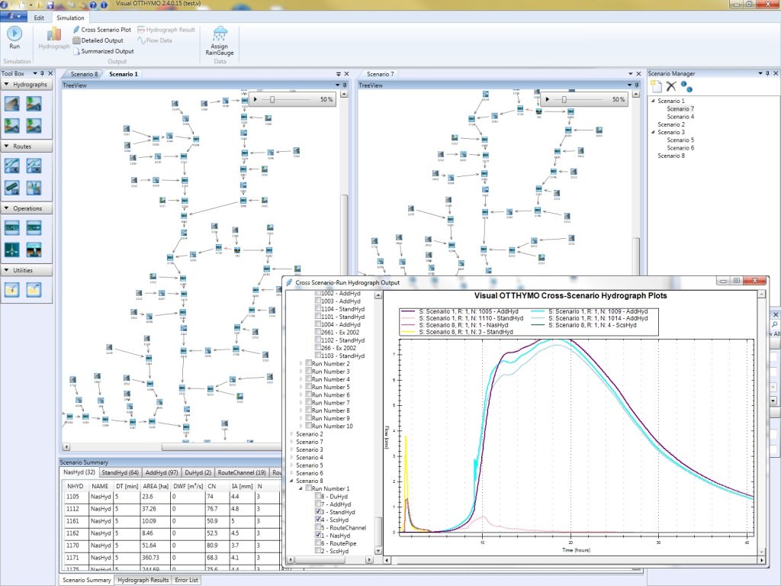The height and width of the screenshot is (586, 781).
Task: Collapse the Utilities section in Tool Box
Action: (6, 270)
